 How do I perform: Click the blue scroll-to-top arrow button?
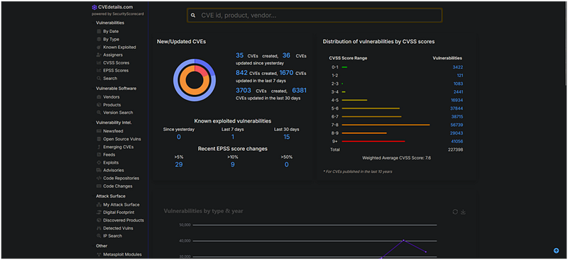[557, 251]
